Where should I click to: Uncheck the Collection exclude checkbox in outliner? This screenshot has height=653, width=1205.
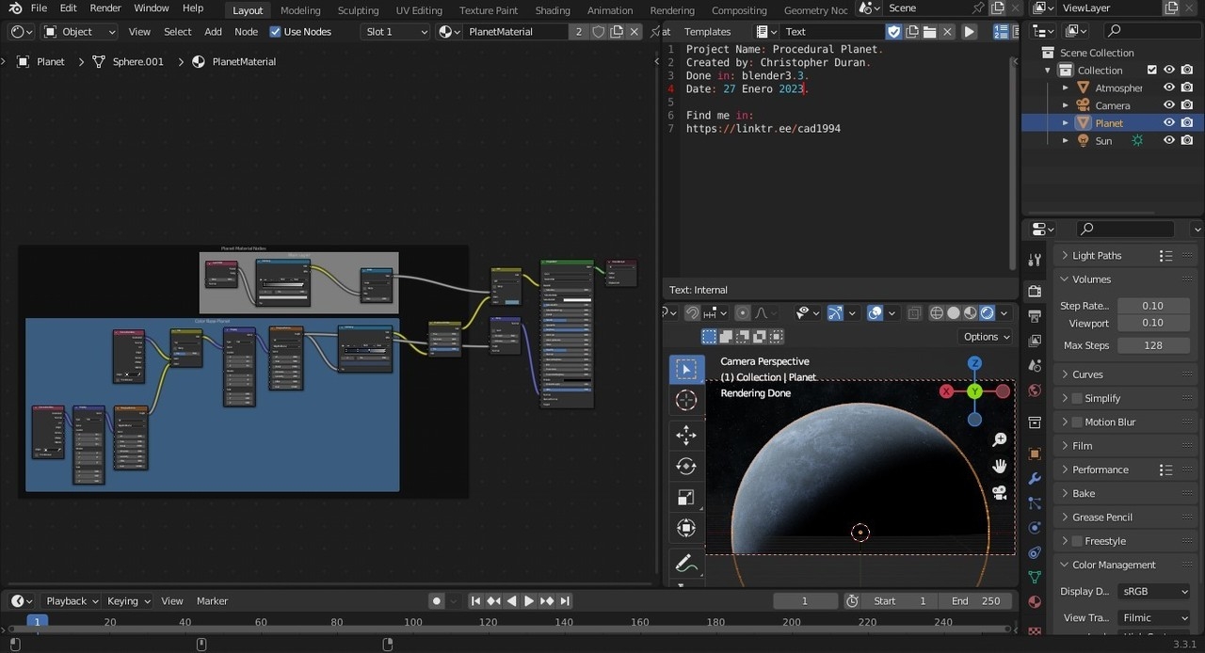click(1151, 70)
